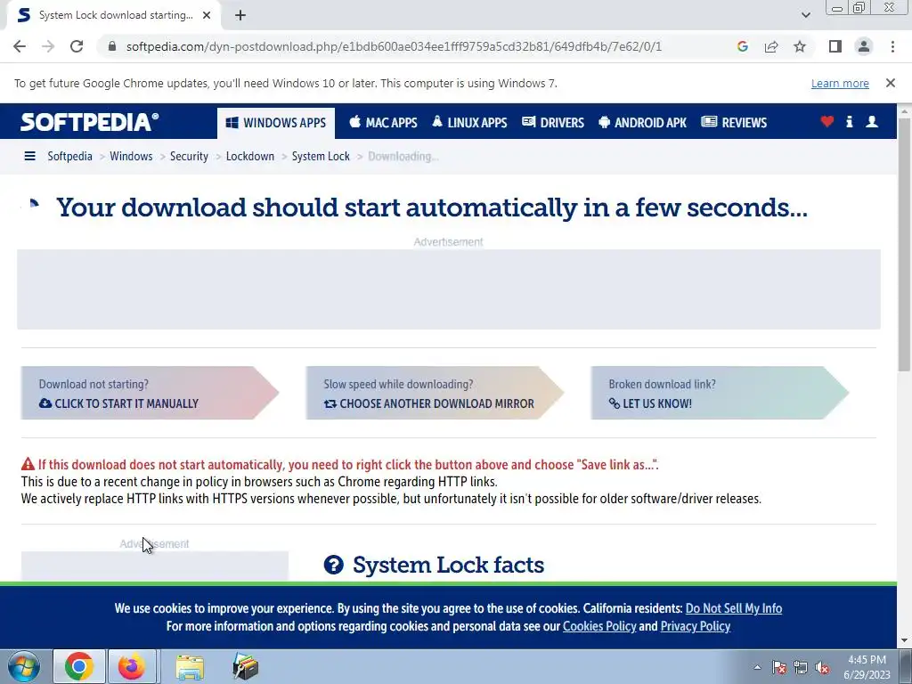912x684 pixels.
Task: Open the WinRAR-like archive taskbar icon
Action: pyautogui.click(x=245, y=666)
